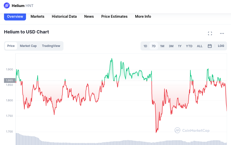The height and width of the screenshot is (145, 231).
Task: Open the Price Estimates tab
Action: click(114, 16)
